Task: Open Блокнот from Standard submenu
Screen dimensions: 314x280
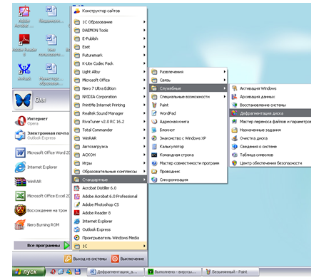Action: coord(188,130)
